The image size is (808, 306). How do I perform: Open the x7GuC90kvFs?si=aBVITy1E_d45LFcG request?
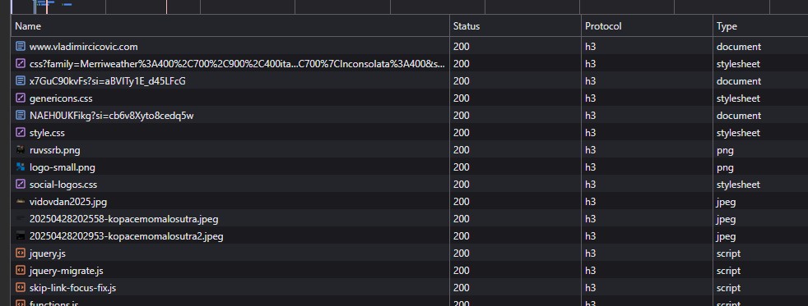[108, 81]
